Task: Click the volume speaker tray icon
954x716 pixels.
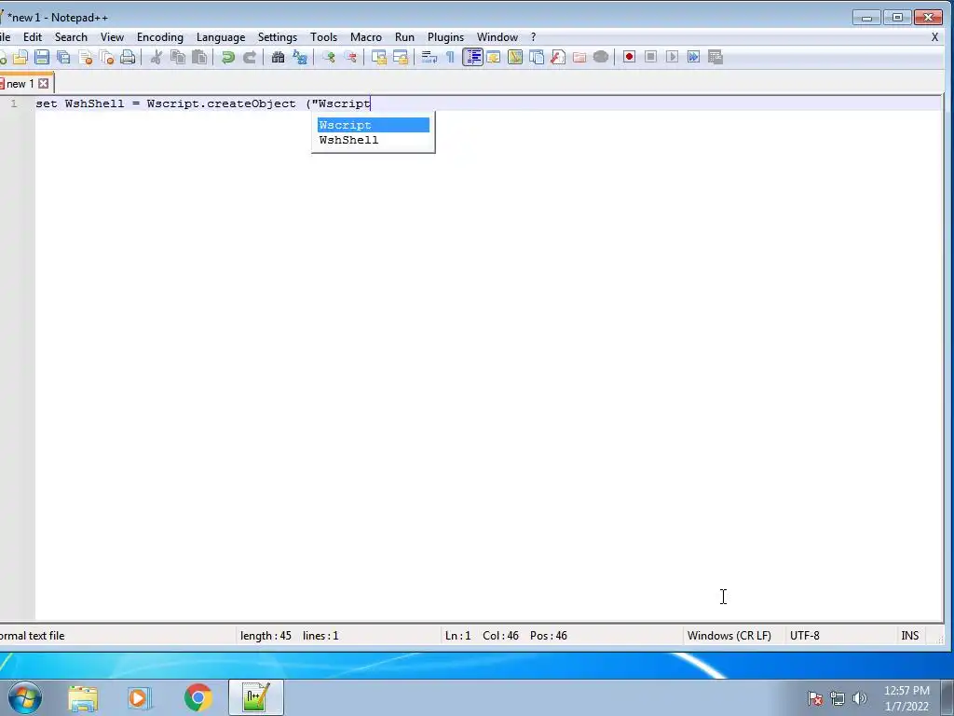Action: tap(860, 698)
